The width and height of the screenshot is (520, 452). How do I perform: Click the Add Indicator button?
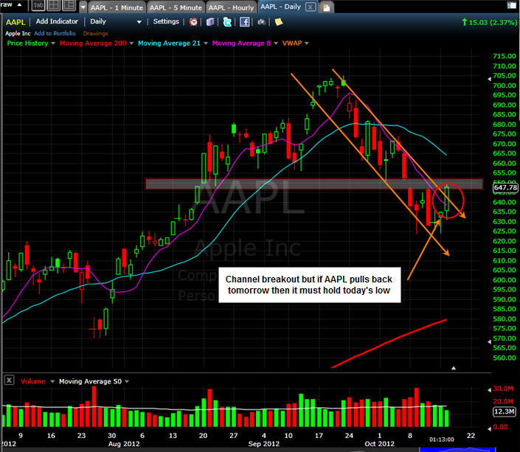click(x=57, y=21)
